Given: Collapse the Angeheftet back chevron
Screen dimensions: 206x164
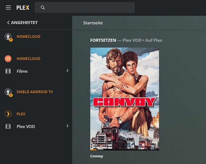Looking at the screenshot, I should click(x=8, y=23).
